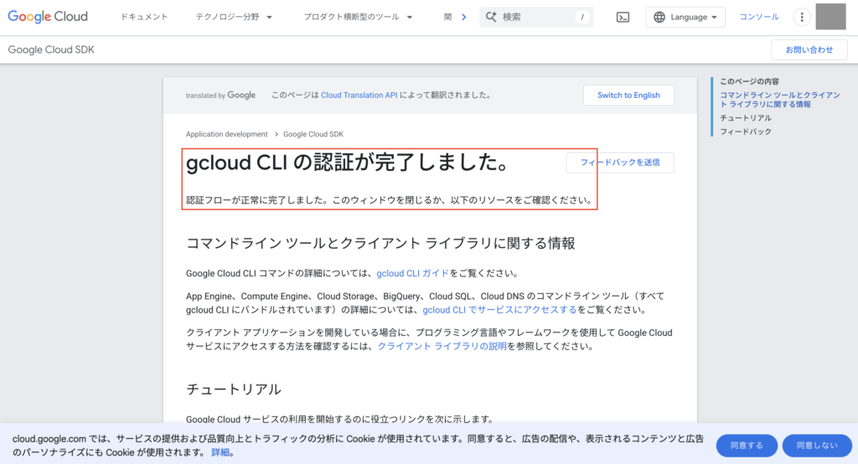The width and height of the screenshot is (858, 464).
Task: Click the search magnifier icon
Action: pyautogui.click(x=491, y=17)
